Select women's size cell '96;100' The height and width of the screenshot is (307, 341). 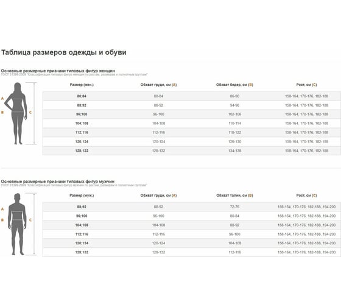[x=82, y=115]
